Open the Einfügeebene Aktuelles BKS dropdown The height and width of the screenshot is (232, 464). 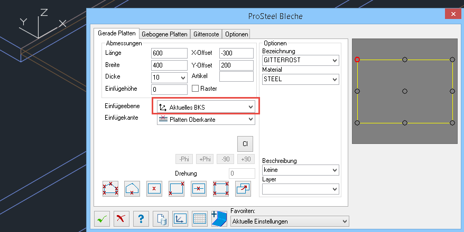tap(206, 107)
